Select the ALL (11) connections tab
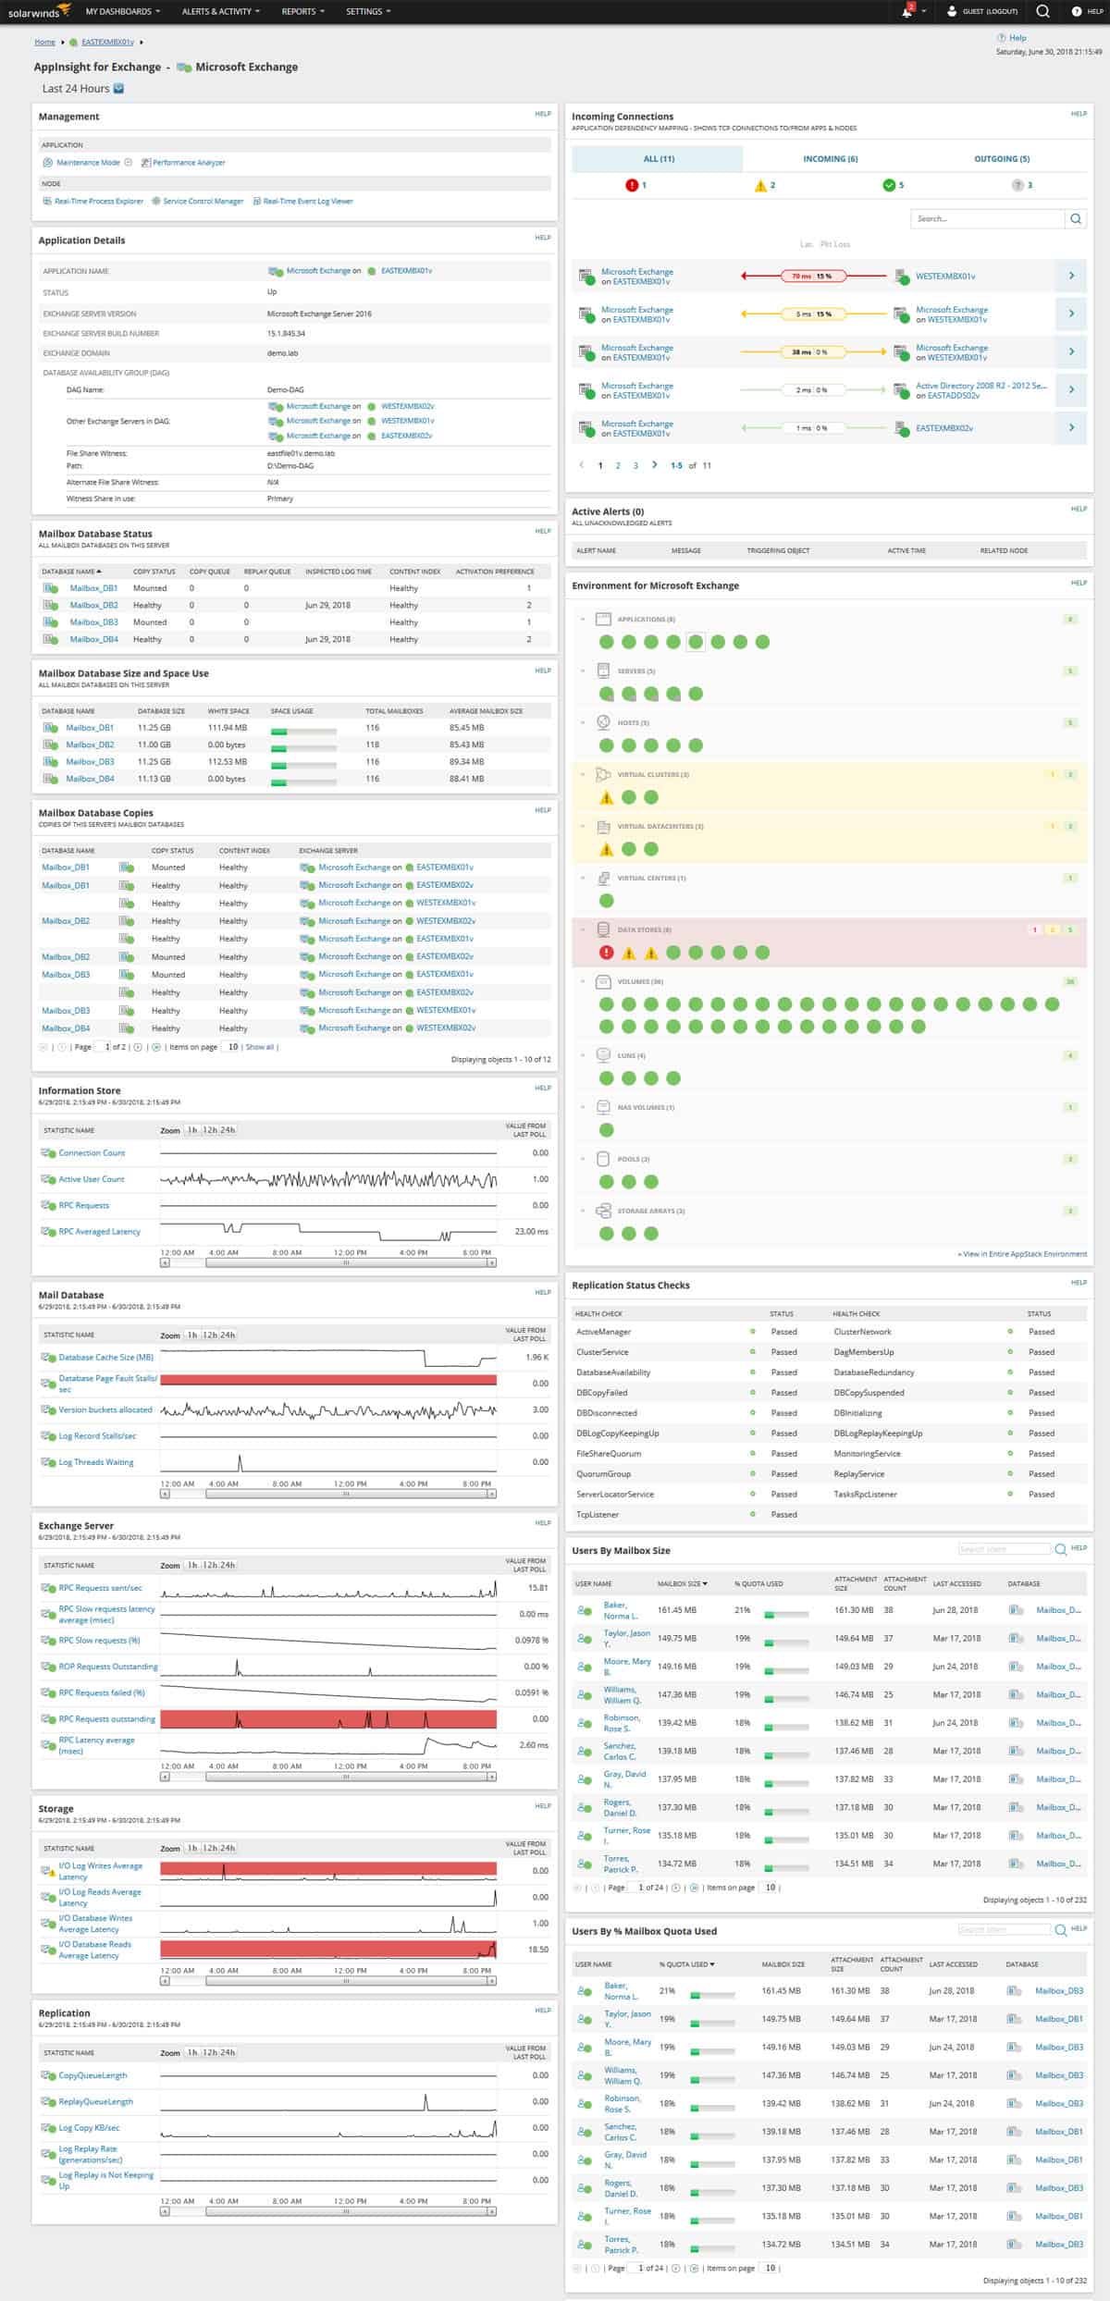 point(658,158)
